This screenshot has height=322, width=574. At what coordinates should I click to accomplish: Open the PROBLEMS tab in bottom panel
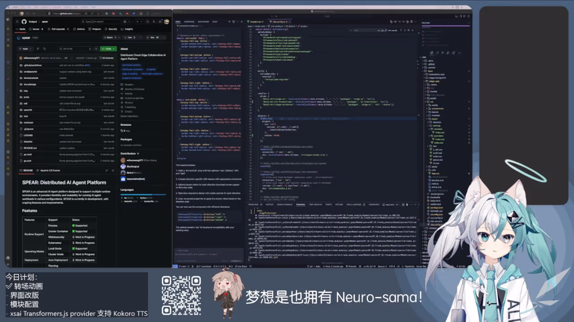pyautogui.click(x=253, y=204)
